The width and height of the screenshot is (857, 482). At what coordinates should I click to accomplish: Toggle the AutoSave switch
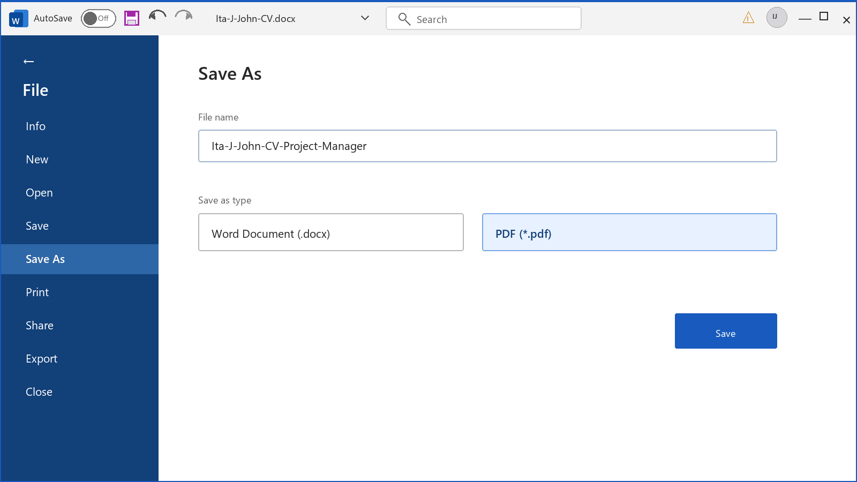[99, 19]
